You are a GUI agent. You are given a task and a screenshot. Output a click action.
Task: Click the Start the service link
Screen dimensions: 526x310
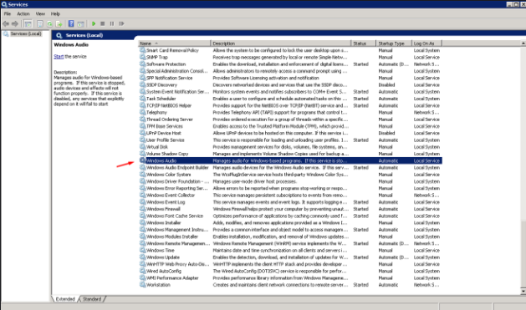point(59,56)
